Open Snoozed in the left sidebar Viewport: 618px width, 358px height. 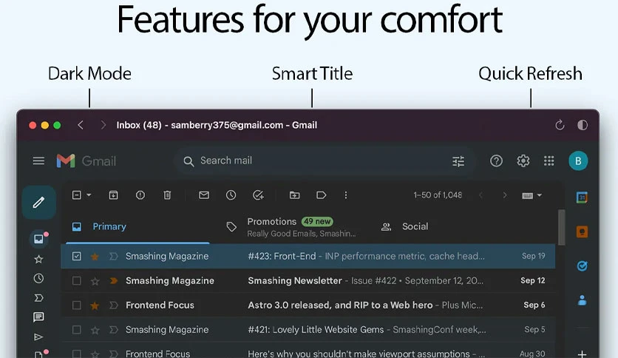coord(38,278)
